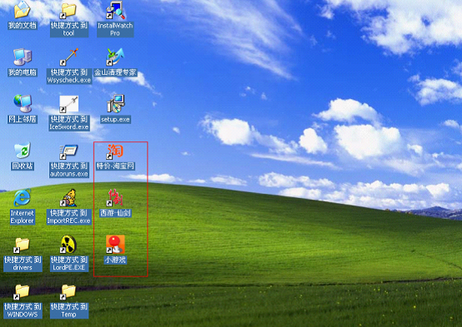Select the 我的文档 desktop icon

click(22, 9)
